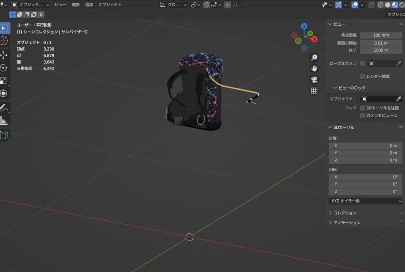This screenshot has width=405, height=272.
Task: Open the オプション popover
Action: click(x=396, y=15)
